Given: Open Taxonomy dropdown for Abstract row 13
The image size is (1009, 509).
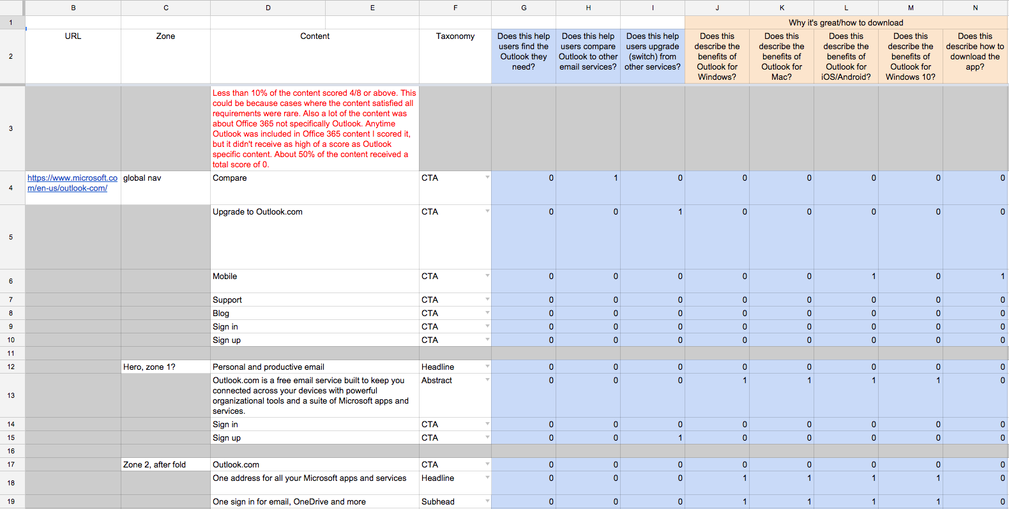Looking at the screenshot, I should pyautogui.click(x=487, y=380).
